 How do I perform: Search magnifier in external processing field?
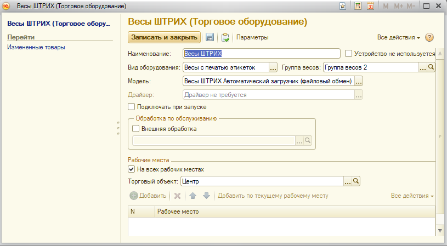308,140
